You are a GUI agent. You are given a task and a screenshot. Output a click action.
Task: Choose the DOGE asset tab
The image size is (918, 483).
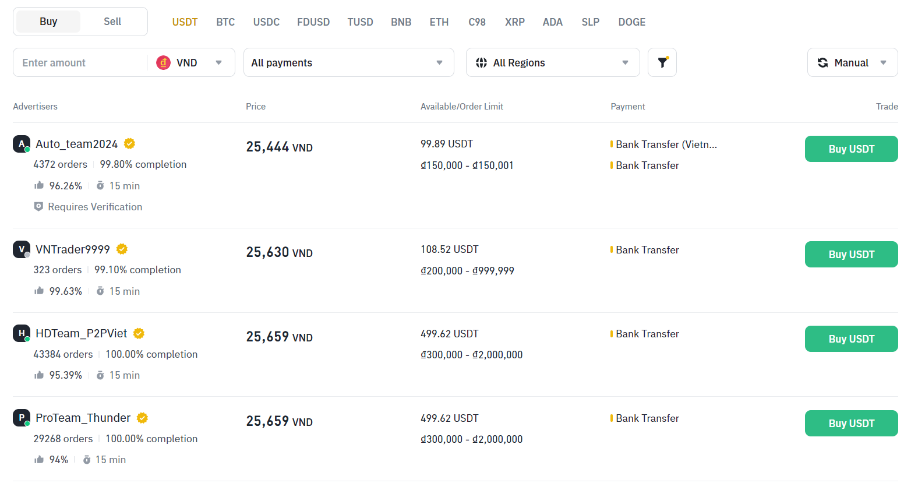631,22
